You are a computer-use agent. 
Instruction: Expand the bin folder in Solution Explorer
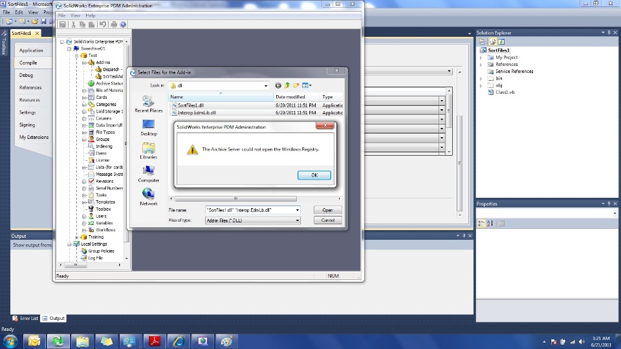(481, 78)
